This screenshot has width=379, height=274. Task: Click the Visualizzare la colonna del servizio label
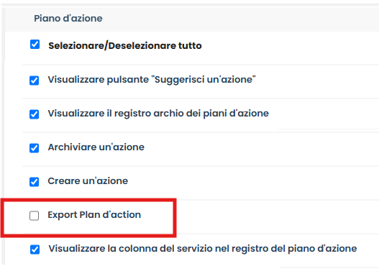[203, 249]
